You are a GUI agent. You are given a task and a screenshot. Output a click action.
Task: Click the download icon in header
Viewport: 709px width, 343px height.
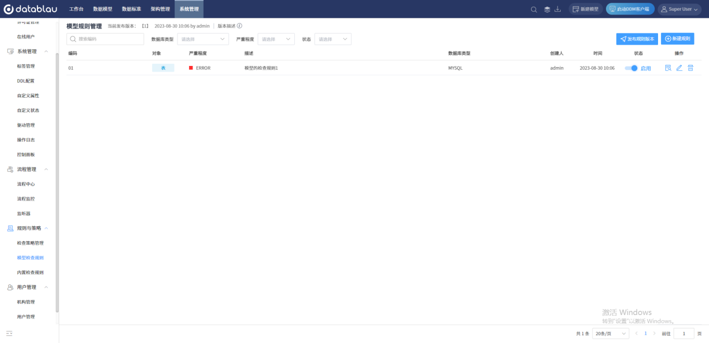click(557, 9)
